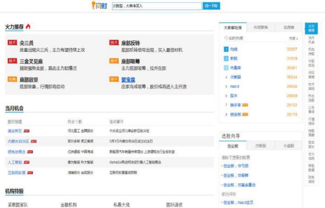Click the HOT badge next to 雄安新区
The image size is (325, 208).
point(27,130)
